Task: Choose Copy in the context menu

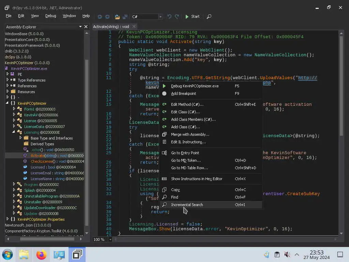Action: point(211,190)
